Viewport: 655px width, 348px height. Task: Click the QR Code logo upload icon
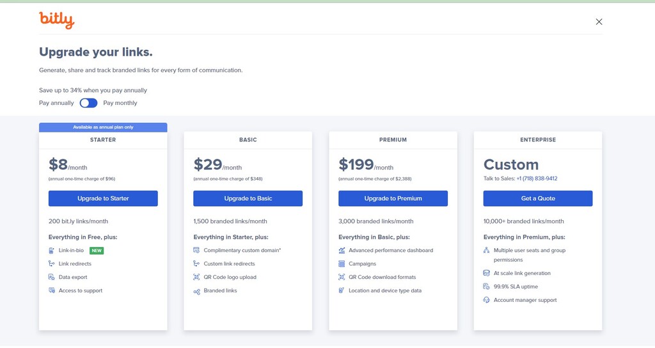[x=196, y=277]
